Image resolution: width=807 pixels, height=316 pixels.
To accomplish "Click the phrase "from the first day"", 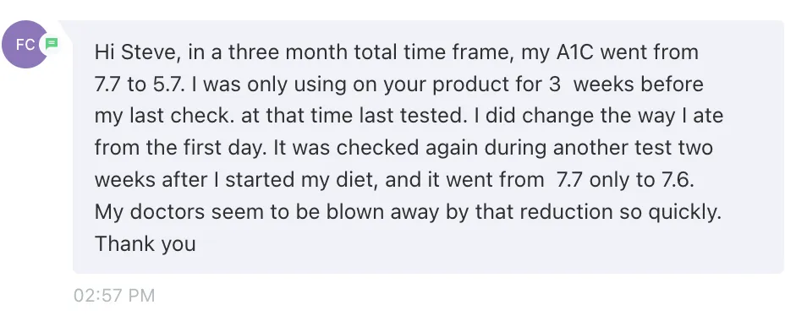I will [x=181, y=149].
